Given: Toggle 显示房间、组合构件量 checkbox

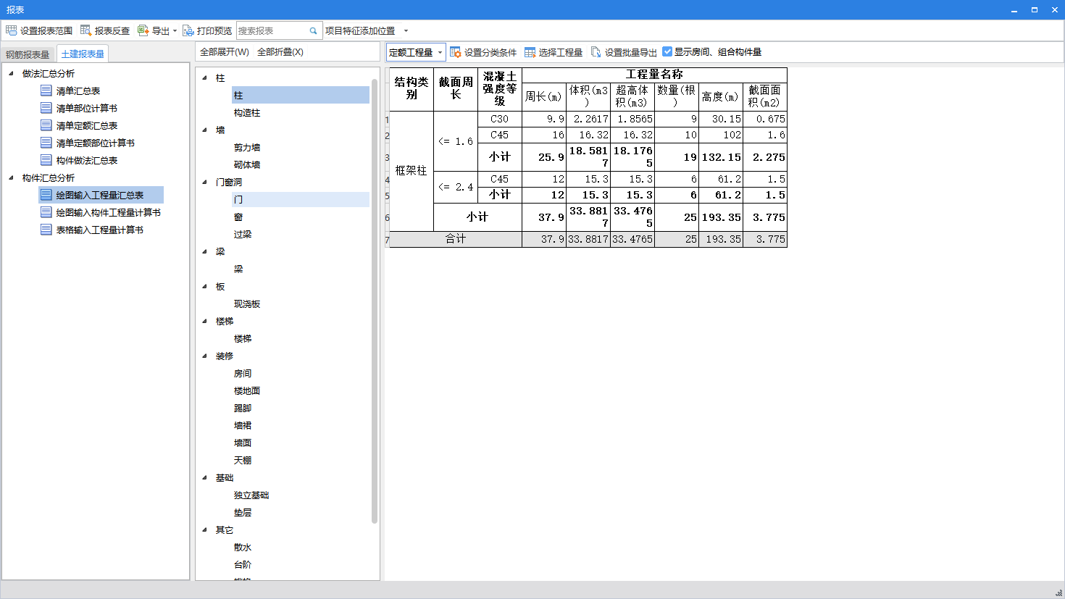Looking at the screenshot, I should click(x=667, y=51).
